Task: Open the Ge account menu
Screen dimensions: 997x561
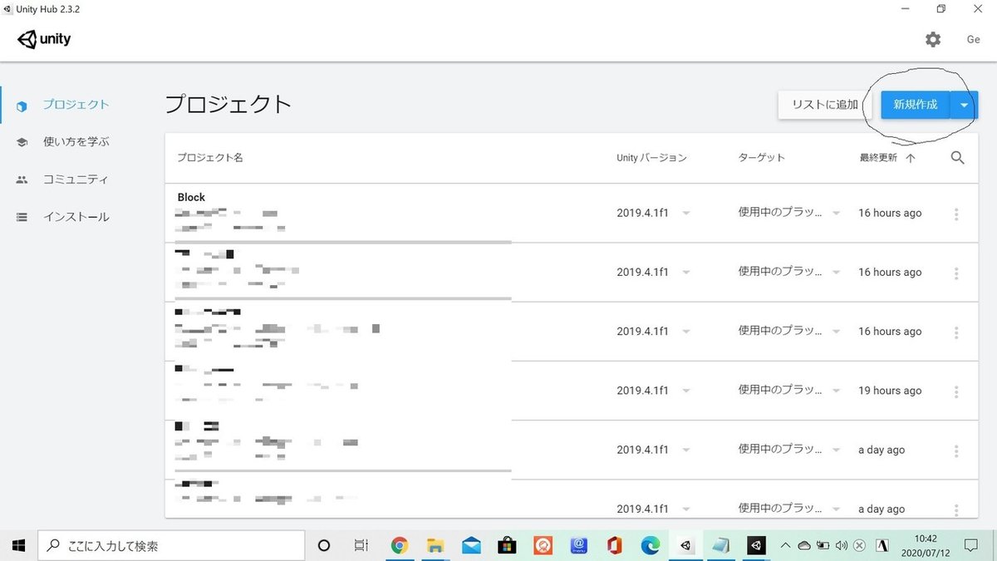Action: (972, 39)
